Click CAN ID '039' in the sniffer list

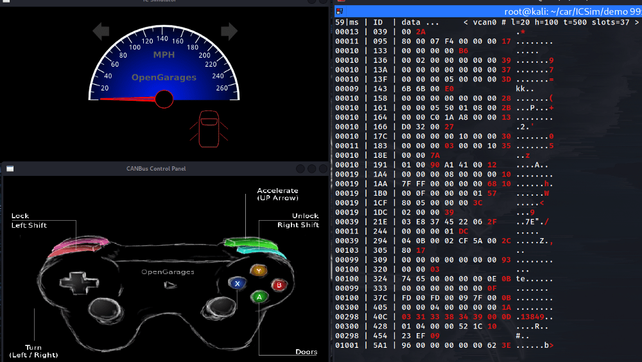pyautogui.click(x=380, y=32)
